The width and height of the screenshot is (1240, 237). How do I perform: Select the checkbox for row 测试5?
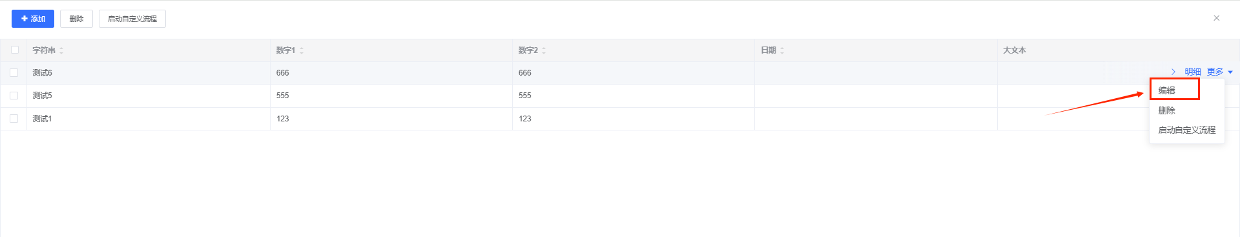(14, 96)
